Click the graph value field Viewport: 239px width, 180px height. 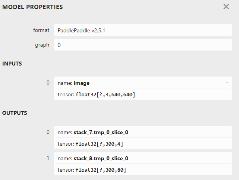point(142,45)
